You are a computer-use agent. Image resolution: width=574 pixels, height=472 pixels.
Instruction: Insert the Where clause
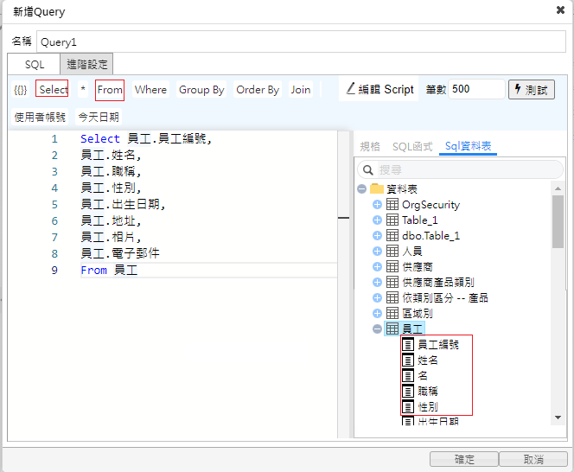click(x=150, y=90)
